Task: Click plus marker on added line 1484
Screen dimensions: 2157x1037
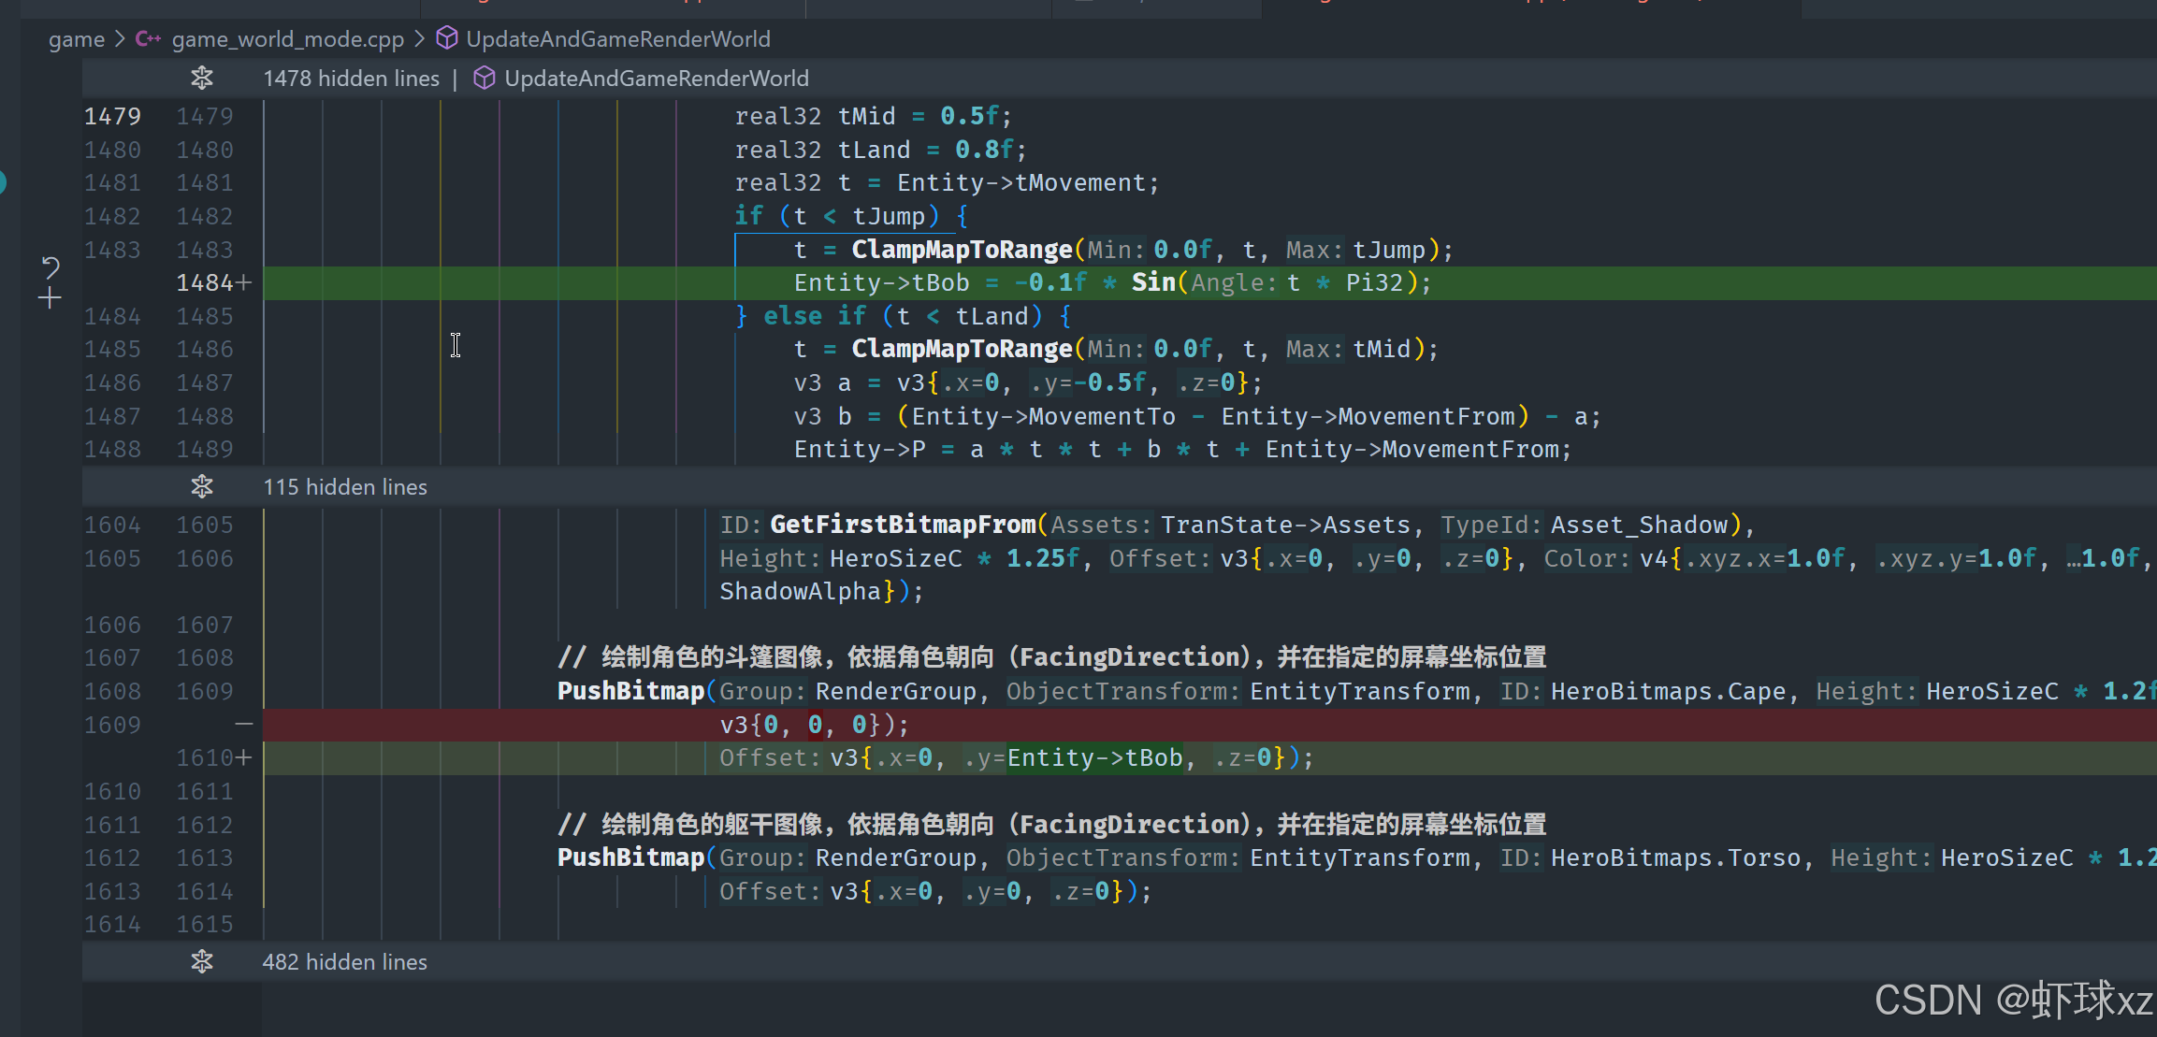Action: coord(243,282)
